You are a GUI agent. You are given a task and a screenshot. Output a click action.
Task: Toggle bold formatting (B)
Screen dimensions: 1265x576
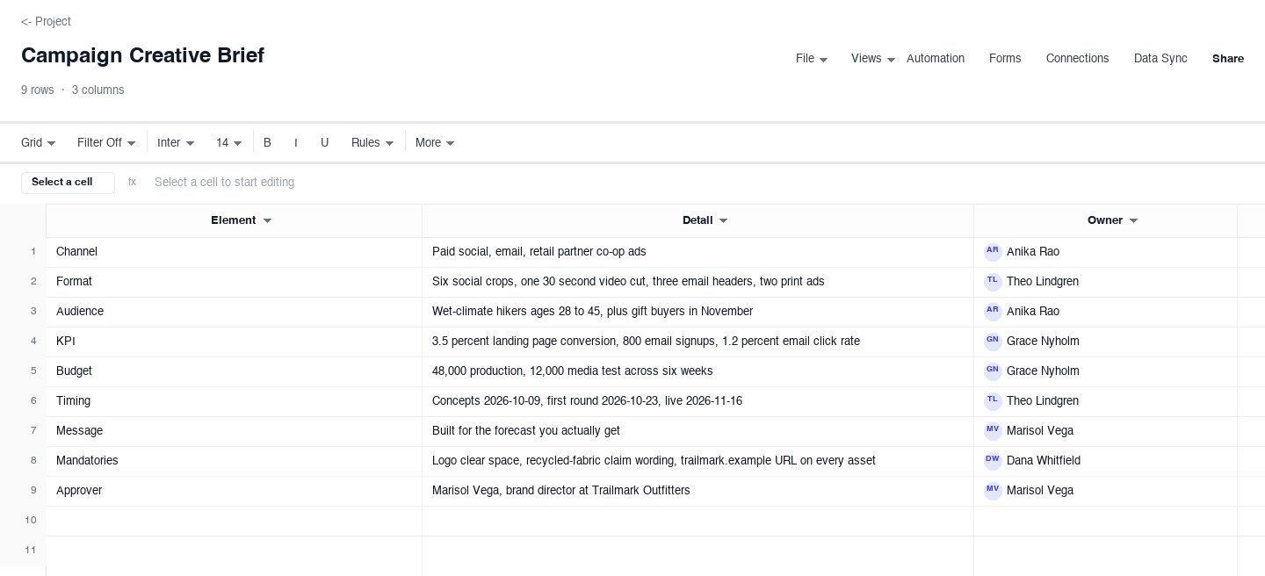coord(267,142)
